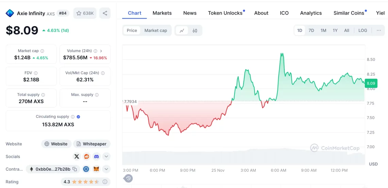Screen dimensions: 388x188
Task: Open chart more options ellipsis
Action: point(379,30)
